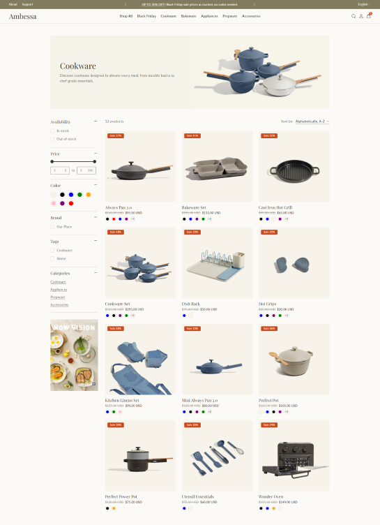Go to previous announcement with left arrow
380x525 pixels.
point(126,4)
